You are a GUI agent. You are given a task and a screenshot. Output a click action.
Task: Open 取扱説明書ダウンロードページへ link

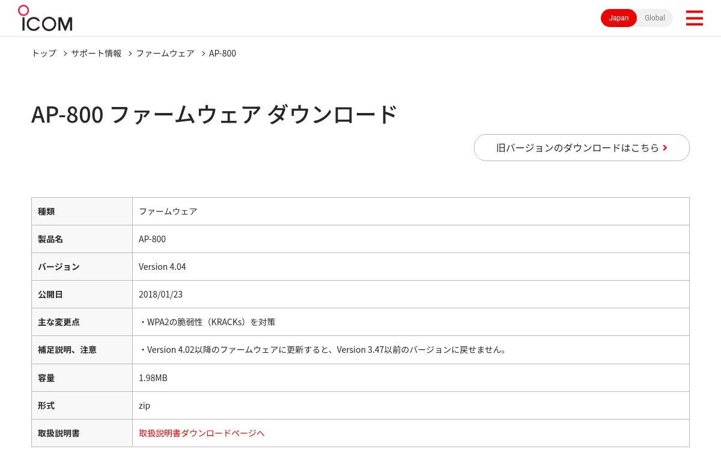point(202,433)
